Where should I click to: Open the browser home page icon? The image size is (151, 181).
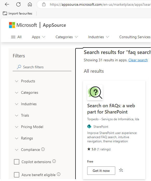pyautogui.click(x=30, y=4)
